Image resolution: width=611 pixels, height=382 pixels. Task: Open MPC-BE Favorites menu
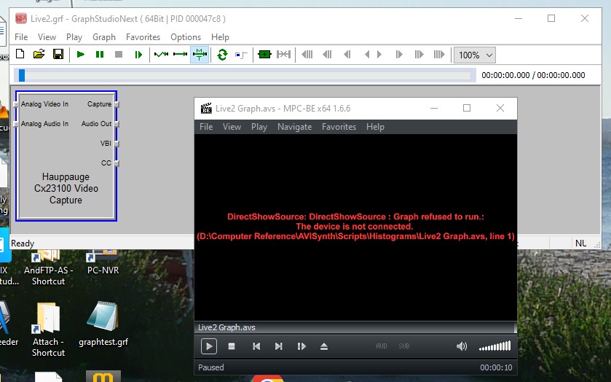pyautogui.click(x=339, y=127)
